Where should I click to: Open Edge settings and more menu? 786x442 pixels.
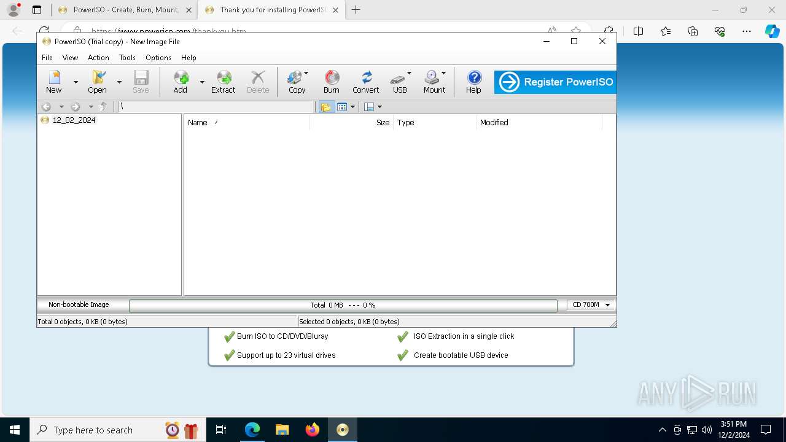click(x=747, y=31)
